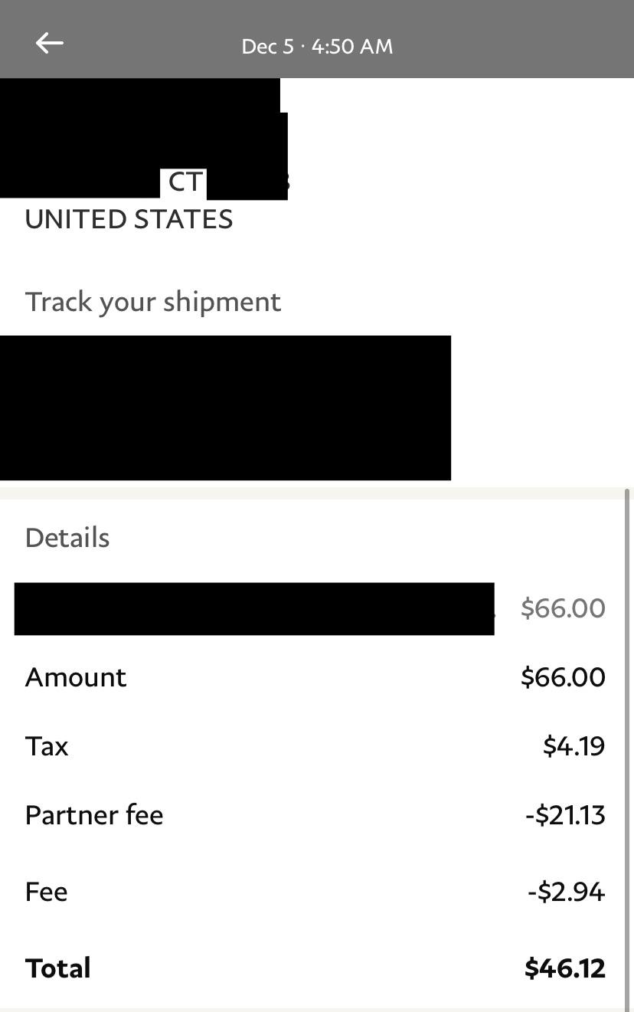The width and height of the screenshot is (634, 1012).
Task: Click the Tax line item
Action: tap(47, 745)
